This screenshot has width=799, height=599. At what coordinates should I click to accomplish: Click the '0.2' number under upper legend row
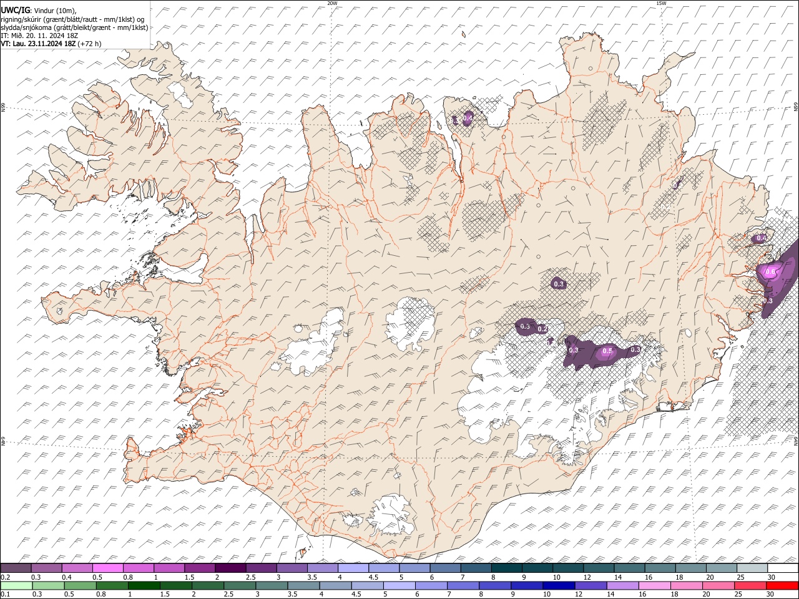click(x=5, y=577)
